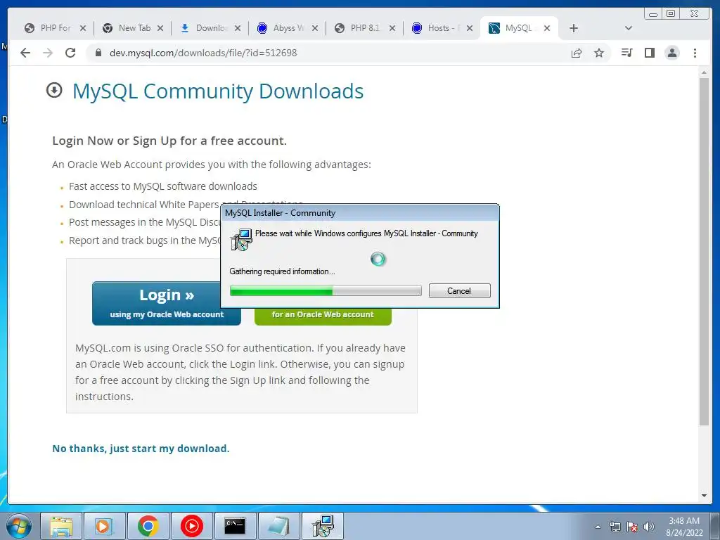Close the Downloads tab
The image size is (720, 540).
tap(238, 28)
